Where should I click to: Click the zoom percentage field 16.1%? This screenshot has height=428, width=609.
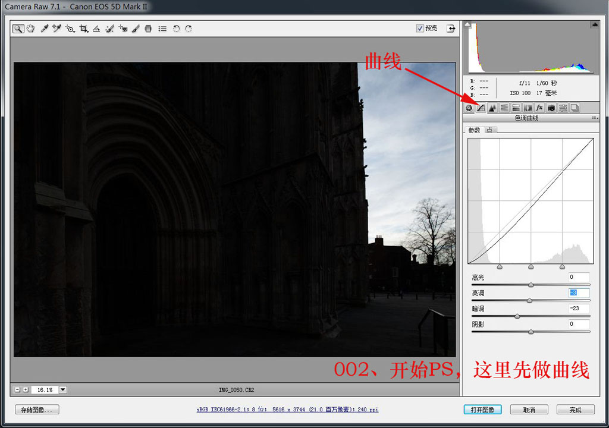[45, 389]
